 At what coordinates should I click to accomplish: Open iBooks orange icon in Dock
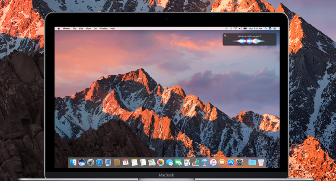(x=222, y=162)
